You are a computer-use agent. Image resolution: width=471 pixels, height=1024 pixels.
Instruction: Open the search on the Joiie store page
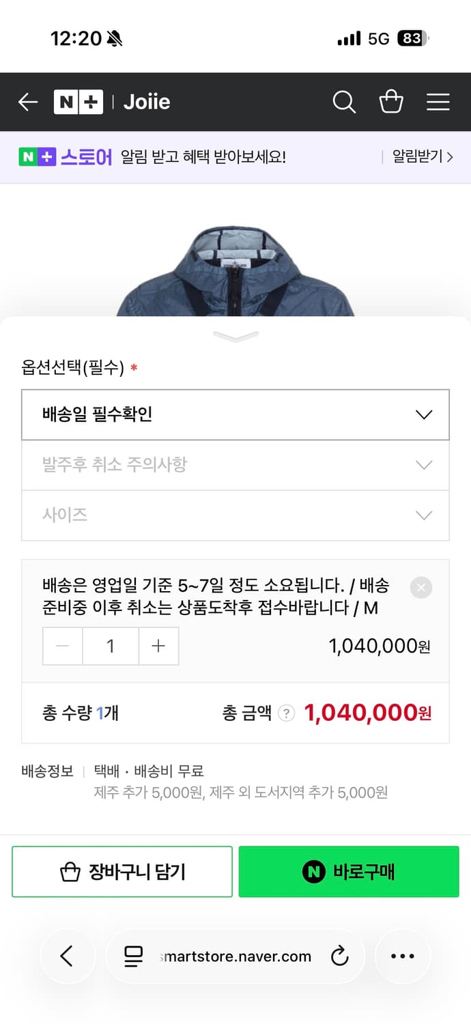[x=344, y=101]
